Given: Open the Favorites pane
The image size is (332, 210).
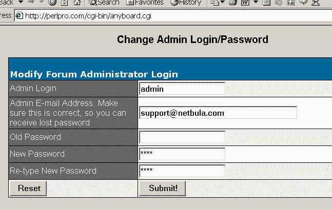Looking at the screenshot, I should pyautogui.click(x=145, y=3).
